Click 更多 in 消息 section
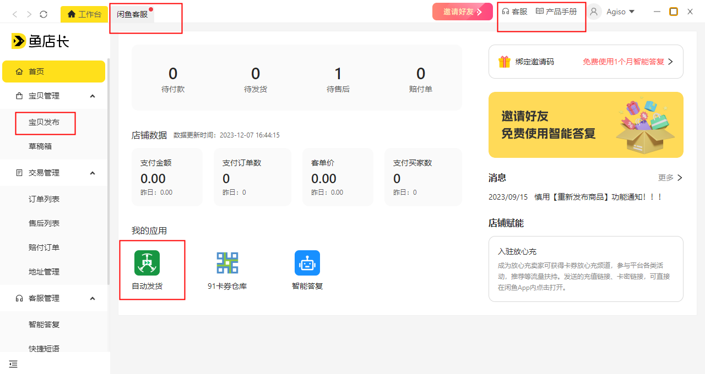 coord(670,178)
